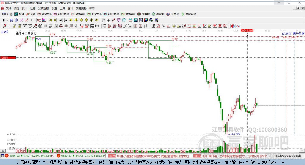Open the 窗口 menu
The image size is (305, 165).
(x=70, y=8)
